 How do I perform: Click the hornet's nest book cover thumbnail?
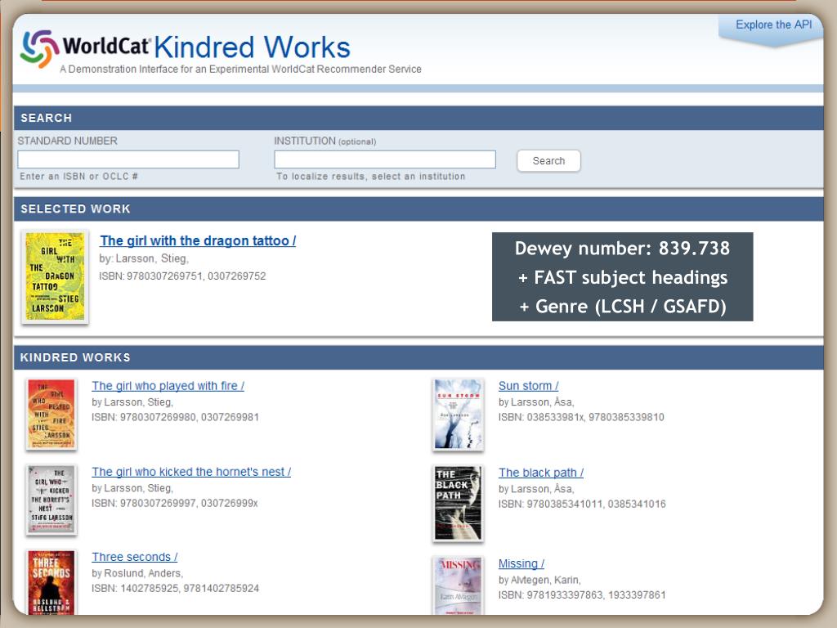pos(51,500)
